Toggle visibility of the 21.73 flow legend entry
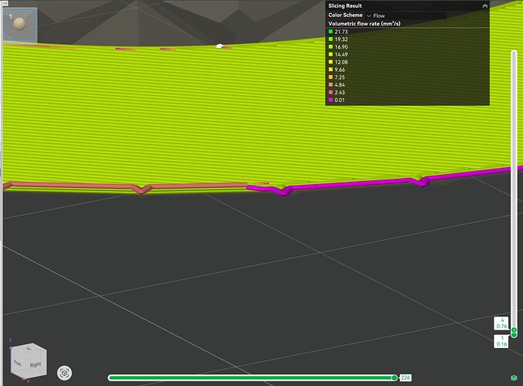 click(x=338, y=32)
